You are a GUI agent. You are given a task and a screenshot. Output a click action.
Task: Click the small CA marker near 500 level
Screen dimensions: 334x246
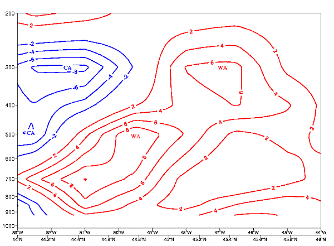(31, 133)
